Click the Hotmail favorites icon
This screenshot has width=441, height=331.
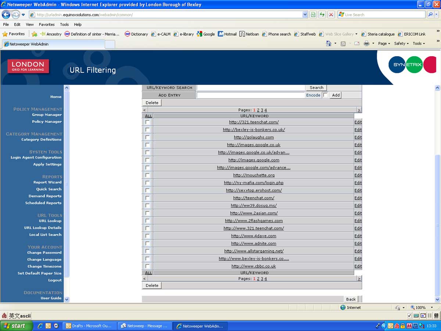click(x=220, y=34)
